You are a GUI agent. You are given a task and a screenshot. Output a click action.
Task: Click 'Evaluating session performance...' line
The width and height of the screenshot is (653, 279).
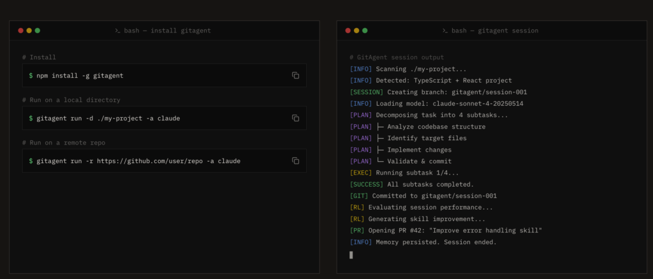coord(430,208)
